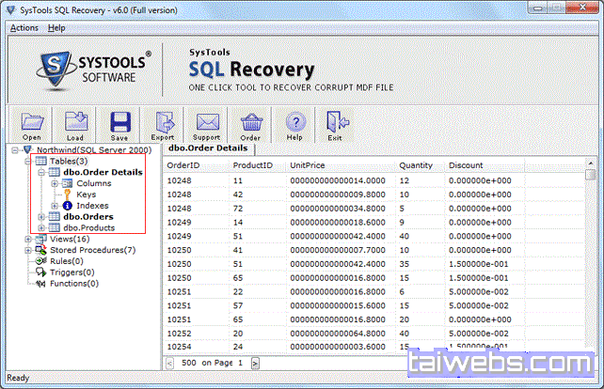The width and height of the screenshot is (604, 389).
Task: Open Support via the envelope icon
Action: coord(207,127)
